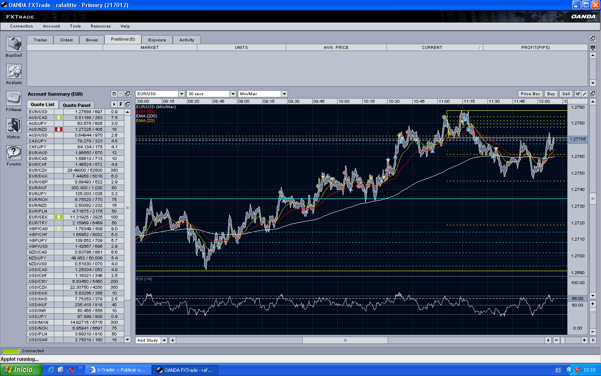This screenshot has width=601, height=376.
Task: Switch to the Quote Panel view
Action: click(76, 105)
